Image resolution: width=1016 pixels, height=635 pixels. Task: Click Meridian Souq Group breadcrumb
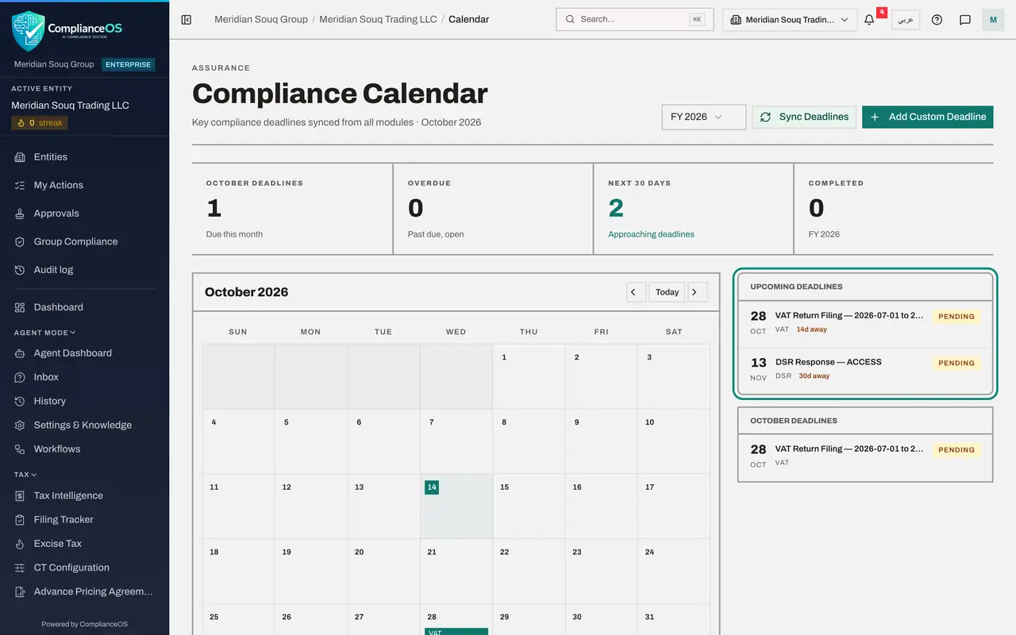261,19
